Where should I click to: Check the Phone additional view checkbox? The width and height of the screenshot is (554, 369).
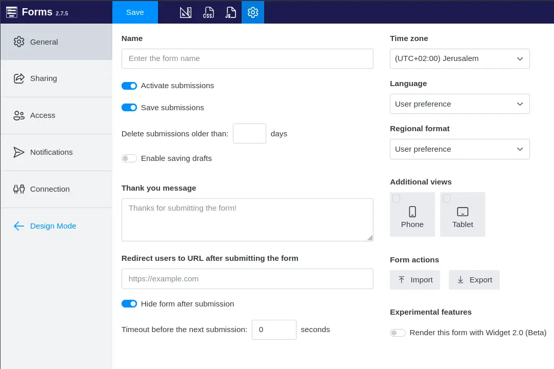pos(396,198)
